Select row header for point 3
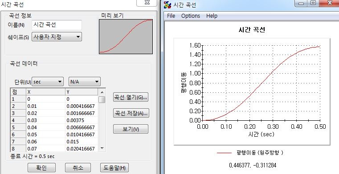This screenshot has height=174, width=339. click(18, 113)
